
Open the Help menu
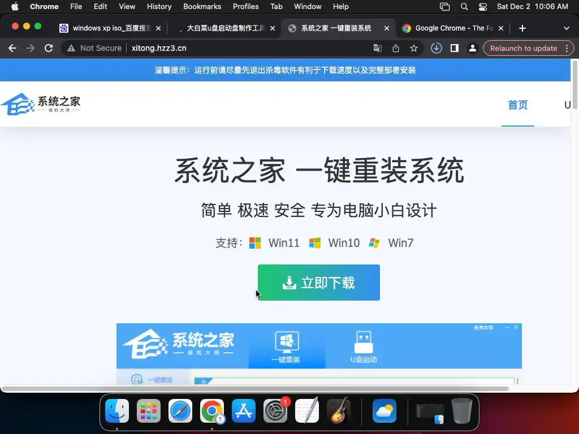340,6
